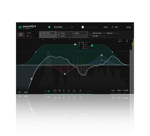
Task: Click the 70 Width value in popup
Action: coord(83,45)
